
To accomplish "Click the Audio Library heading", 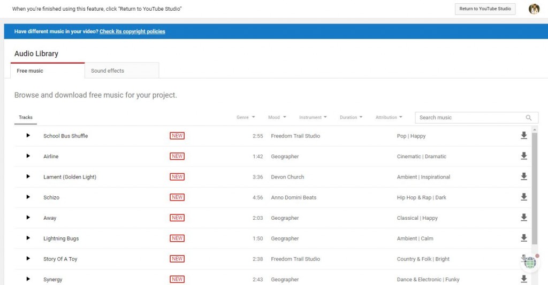I will pos(36,53).
